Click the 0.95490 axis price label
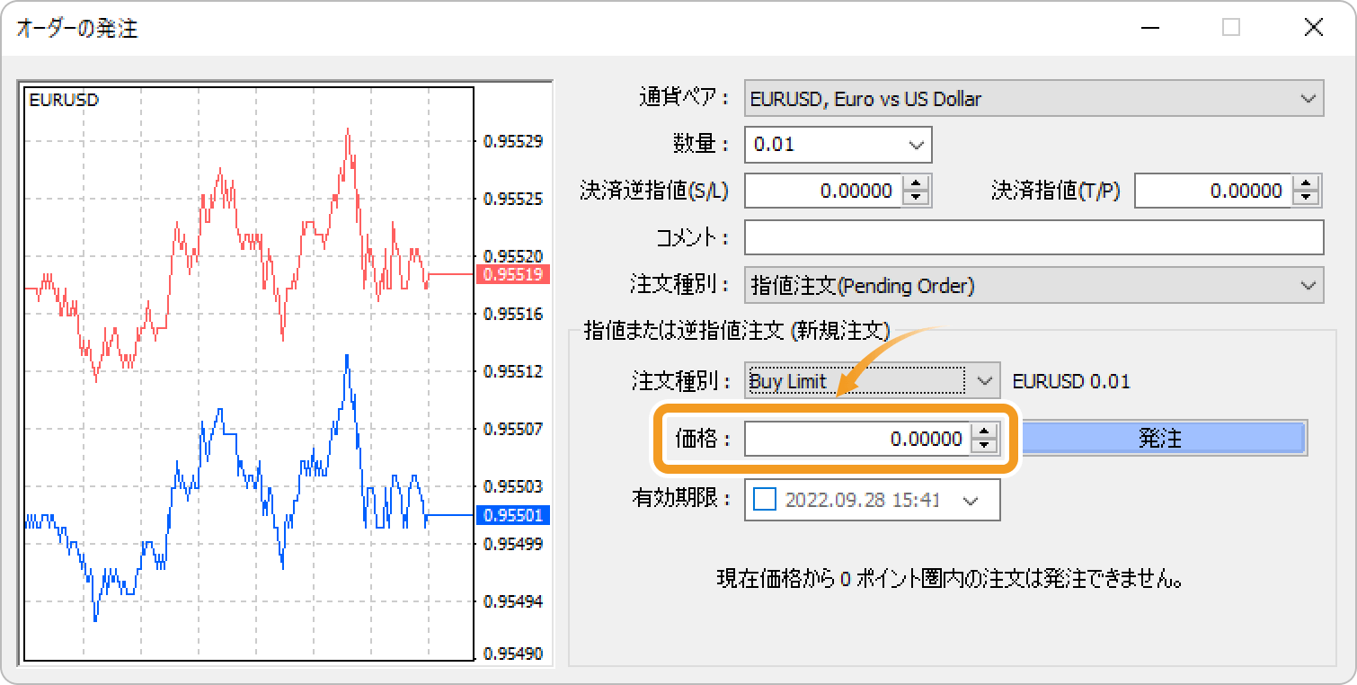This screenshot has width=1357, height=685. [x=513, y=654]
